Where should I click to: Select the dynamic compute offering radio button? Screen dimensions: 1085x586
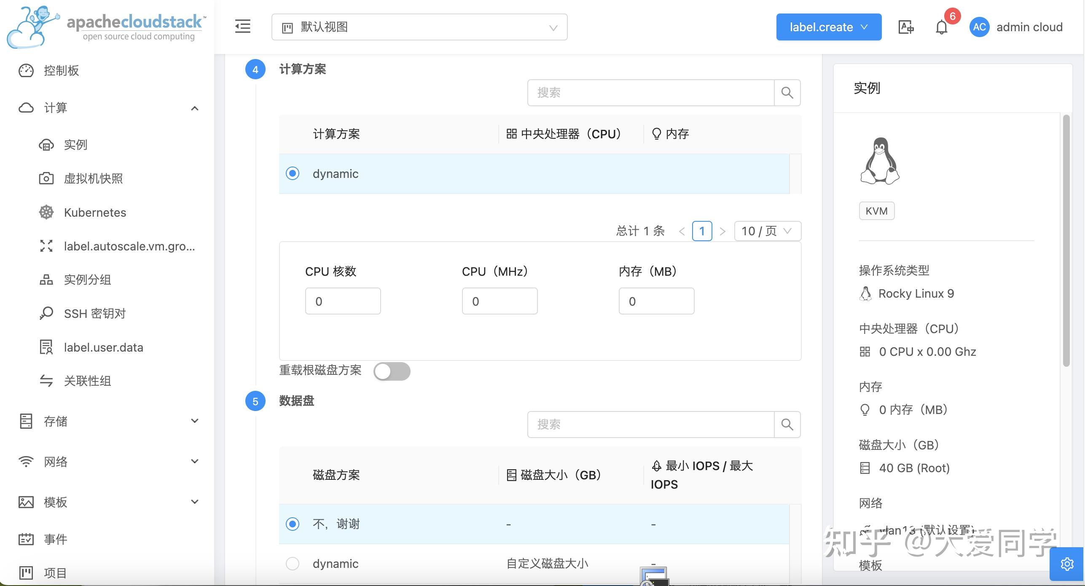293,173
